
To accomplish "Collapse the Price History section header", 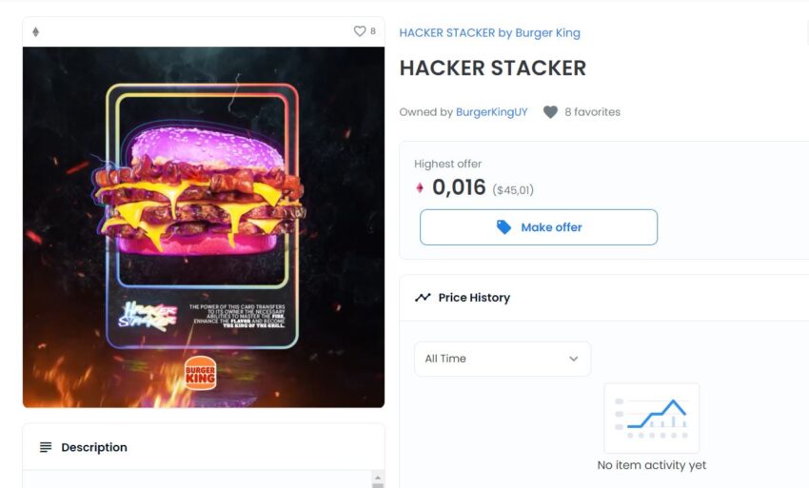I will click(604, 298).
